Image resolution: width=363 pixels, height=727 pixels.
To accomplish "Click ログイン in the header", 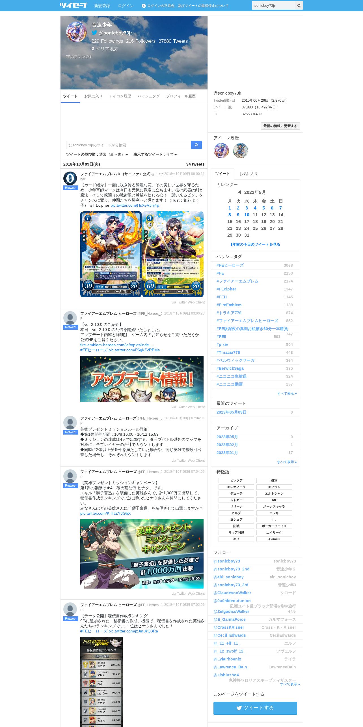I will [x=126, y=6].
